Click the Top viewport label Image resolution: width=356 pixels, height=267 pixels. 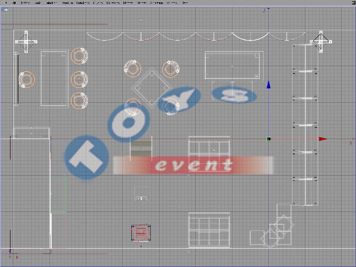pyautogui.click(x=6, y=10)
